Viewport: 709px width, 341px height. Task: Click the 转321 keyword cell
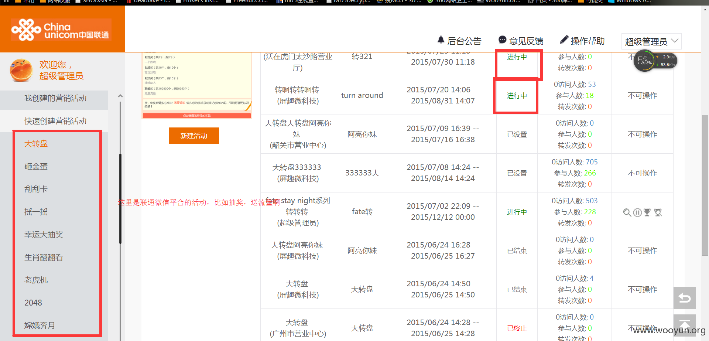pyautogui.click(x=362, y=57)
